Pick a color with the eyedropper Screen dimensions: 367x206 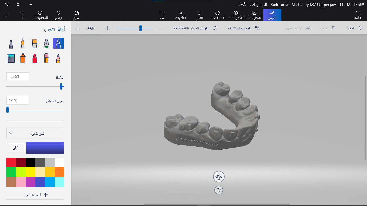pyautogui.click(x=16, y=148)
